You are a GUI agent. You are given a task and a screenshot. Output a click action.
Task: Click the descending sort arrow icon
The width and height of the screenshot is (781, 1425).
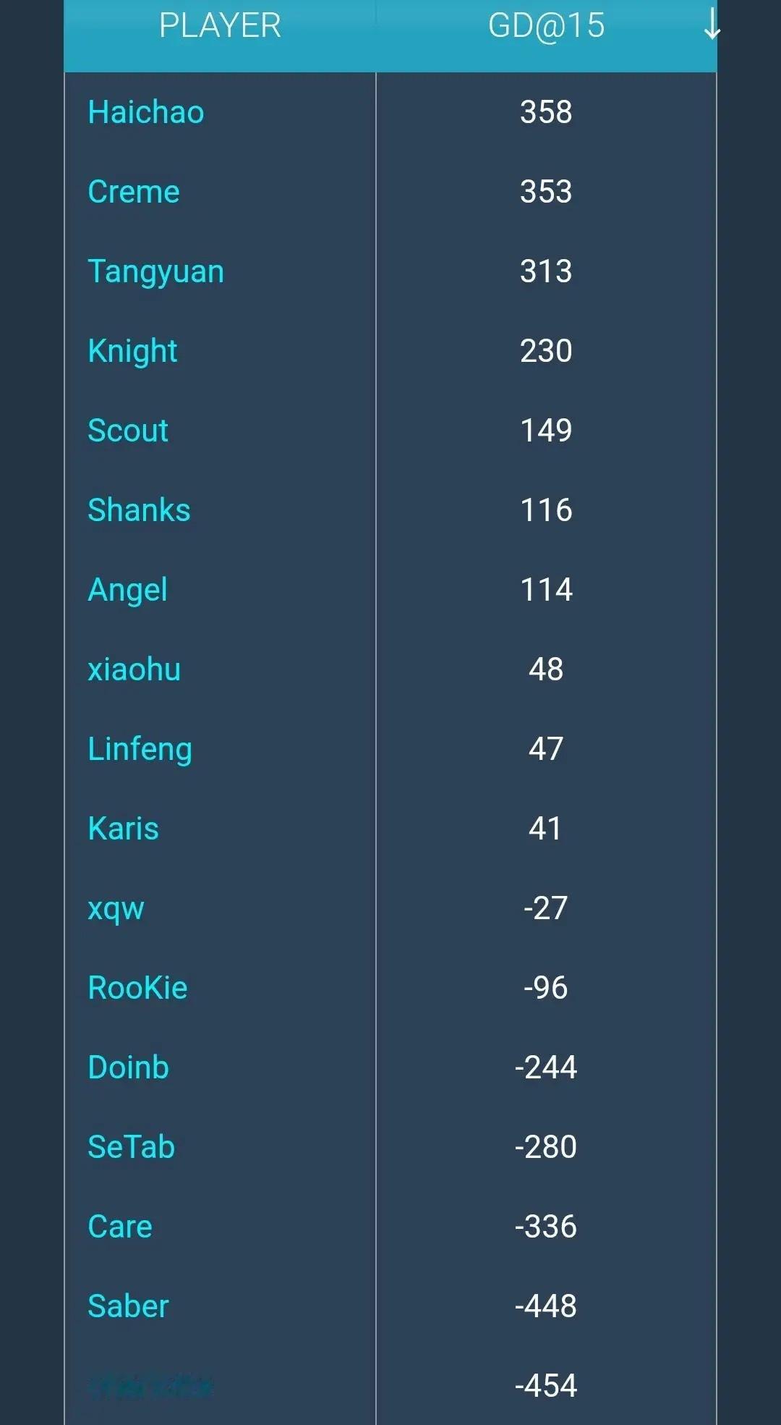coord(712,25)
